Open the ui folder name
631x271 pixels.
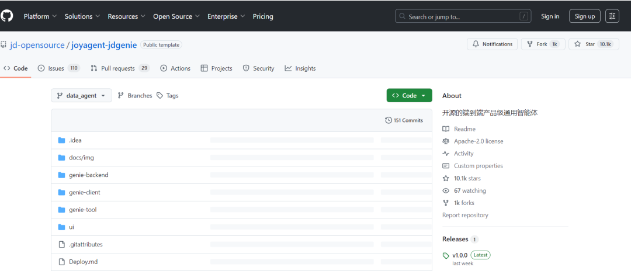click(72, 227)
